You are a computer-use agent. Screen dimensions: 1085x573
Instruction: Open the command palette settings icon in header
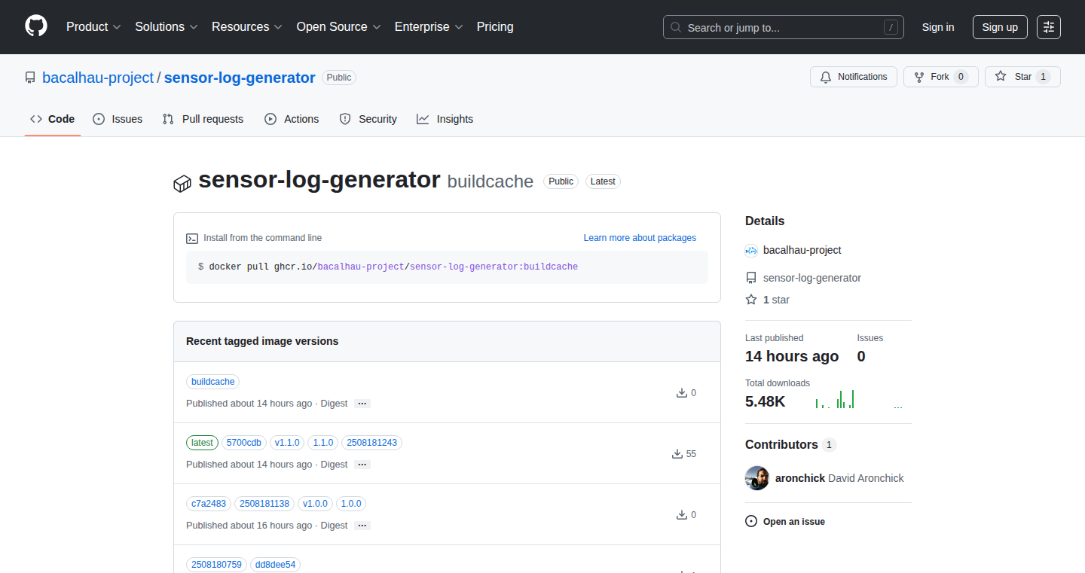click(x=1049, y=27)
